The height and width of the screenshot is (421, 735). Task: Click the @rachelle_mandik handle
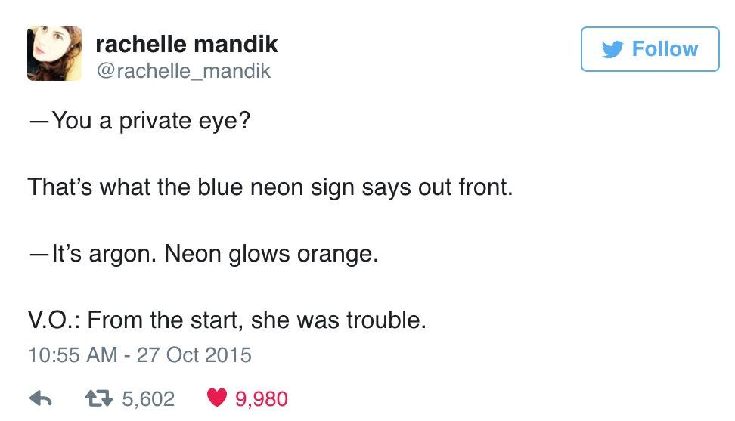coord(182,71)
